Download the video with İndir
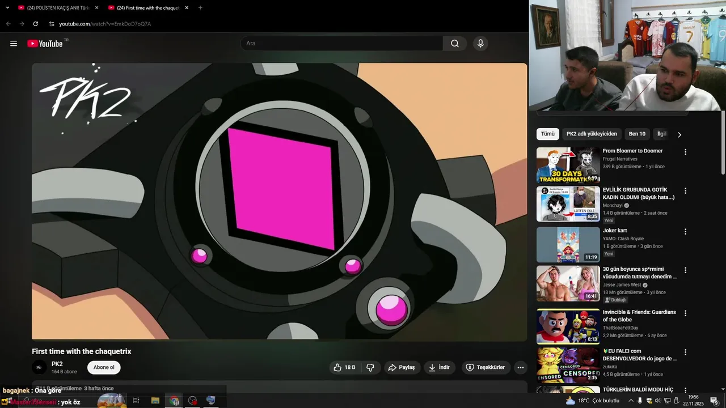Screen dimensions: 726x408 point(439,367)
